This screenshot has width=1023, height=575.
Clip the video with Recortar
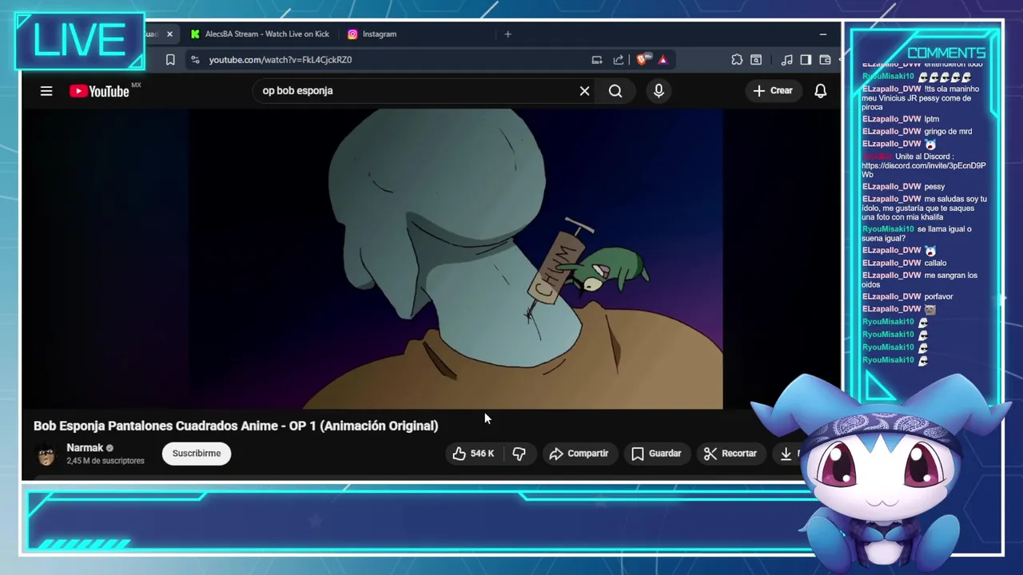730,454
